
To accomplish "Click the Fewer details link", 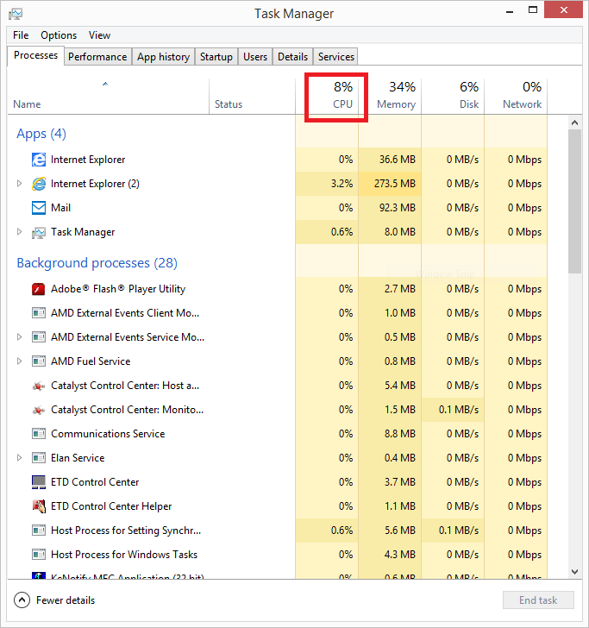I will click(66, 600).
